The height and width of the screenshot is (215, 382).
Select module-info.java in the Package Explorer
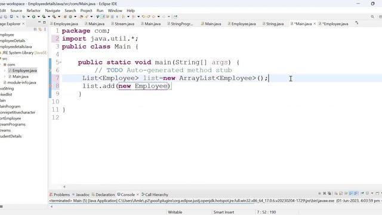[x=20, y=82]
